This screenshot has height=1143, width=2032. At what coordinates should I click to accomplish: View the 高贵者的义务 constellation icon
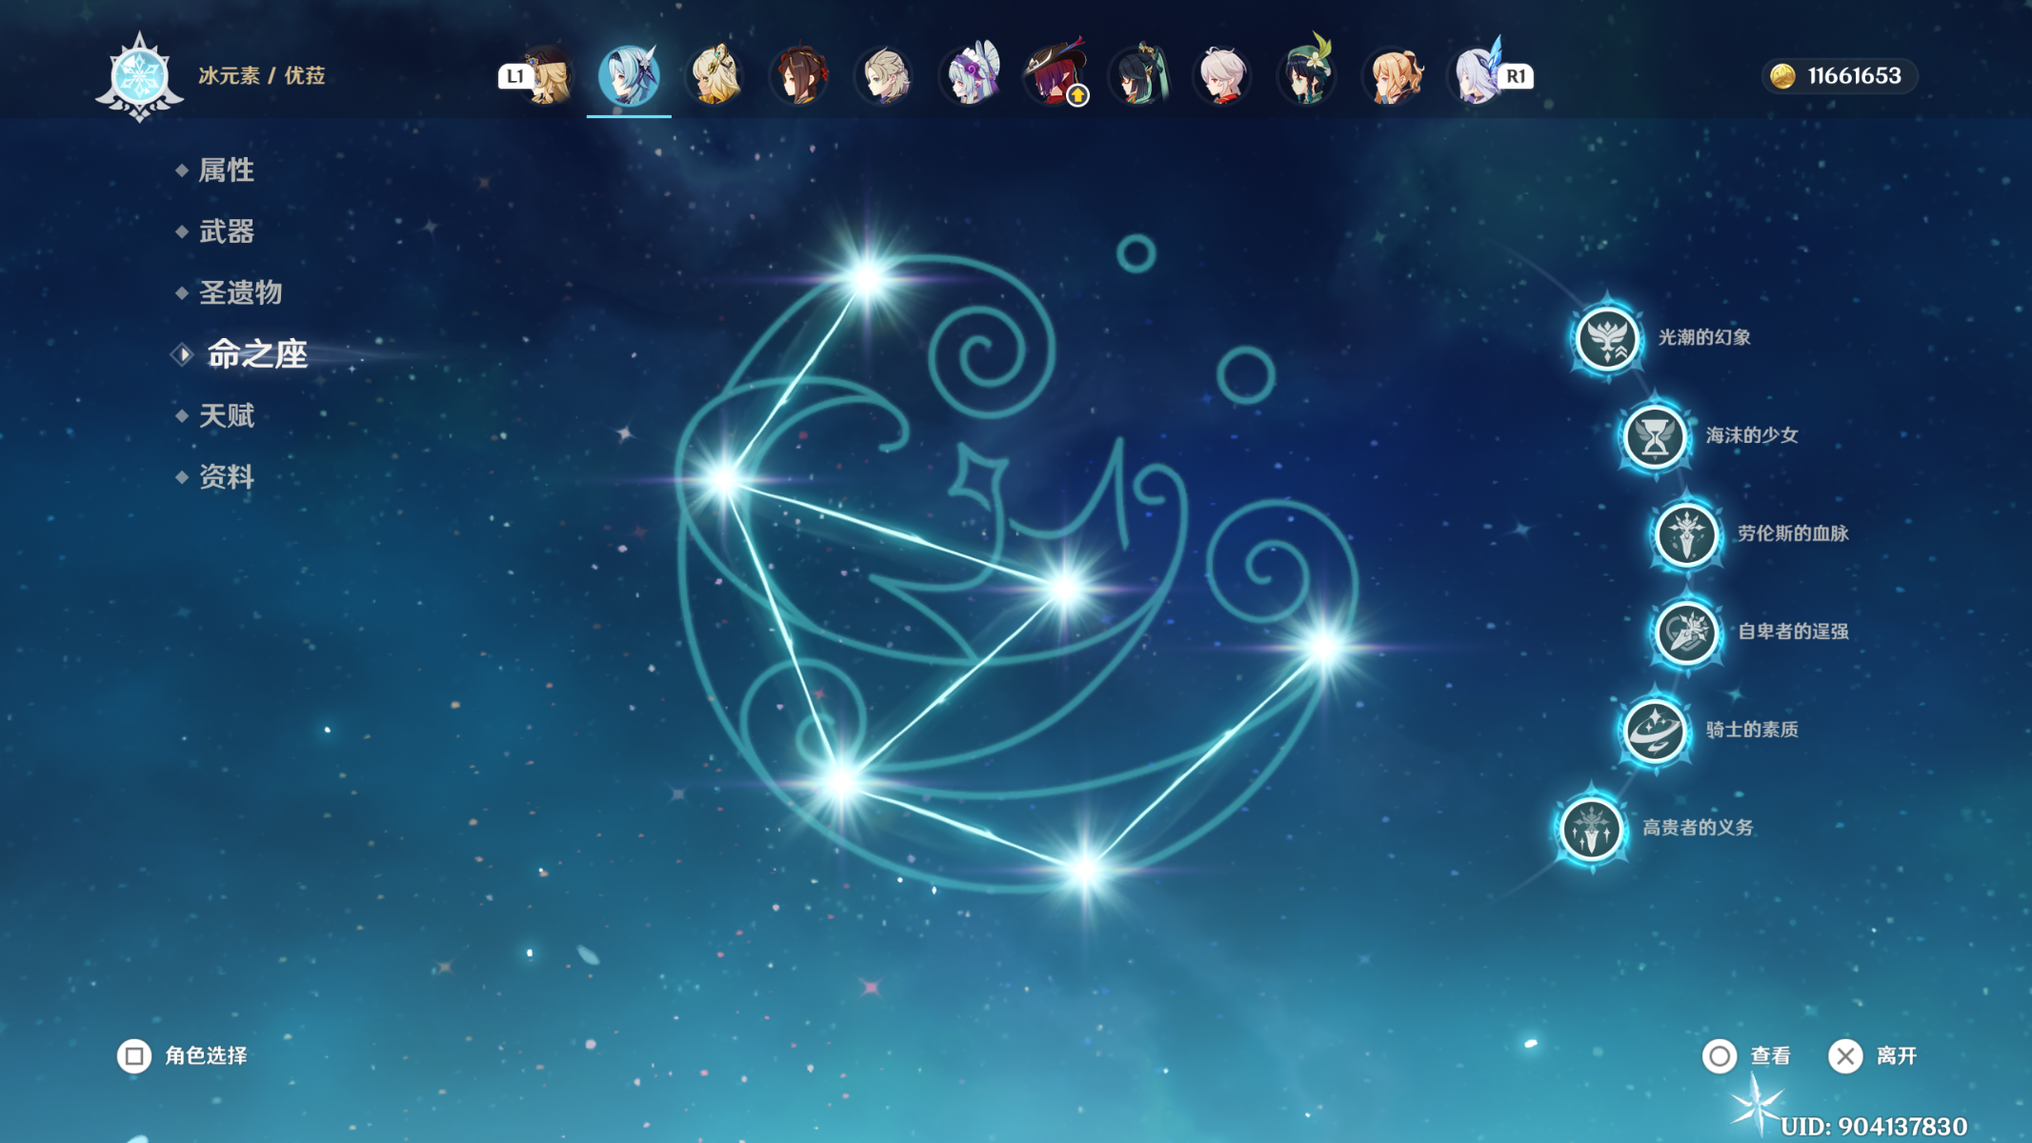click(1590, 829)
